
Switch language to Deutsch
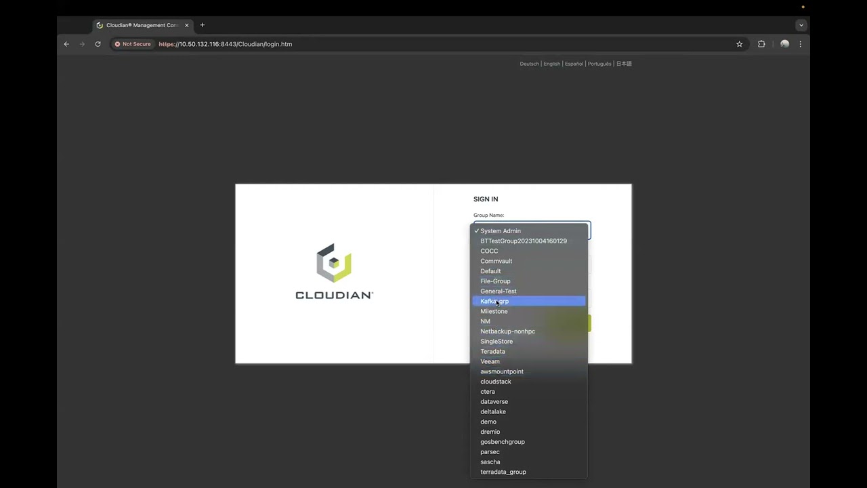(x=529, y=64)
